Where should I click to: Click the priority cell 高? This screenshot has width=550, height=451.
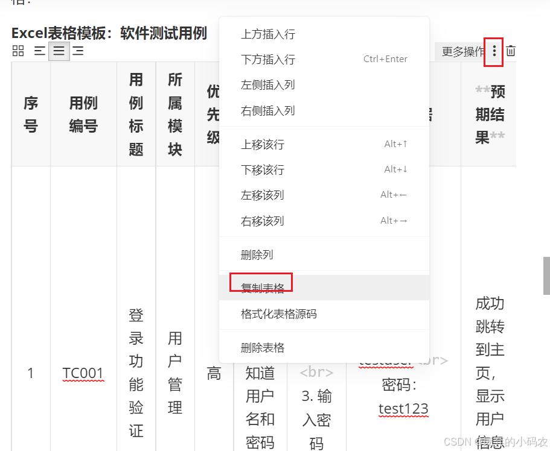click(x=214, y=373)
